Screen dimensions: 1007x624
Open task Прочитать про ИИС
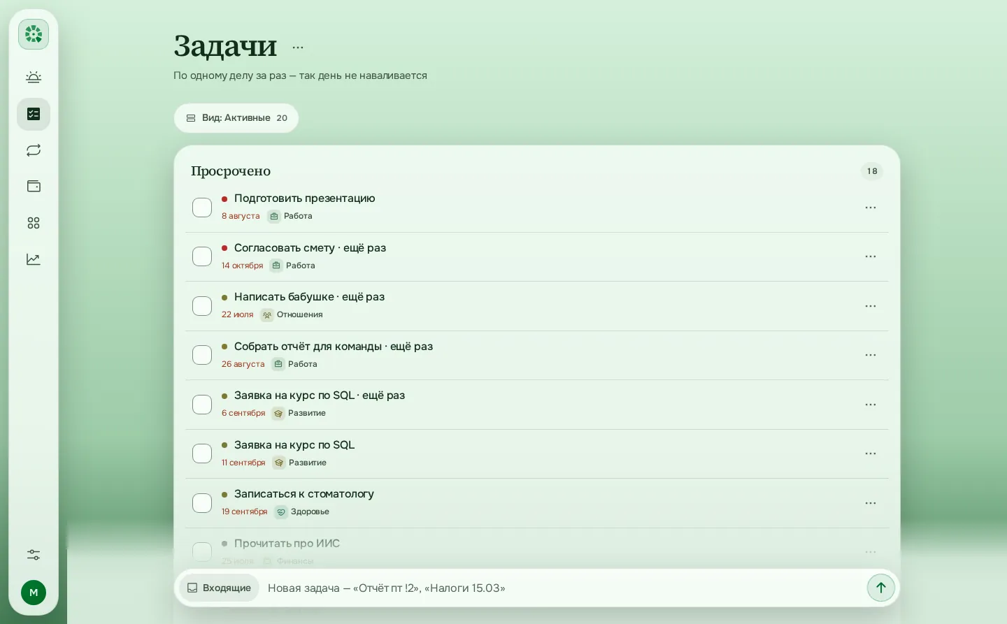click(x=287, y=543)
